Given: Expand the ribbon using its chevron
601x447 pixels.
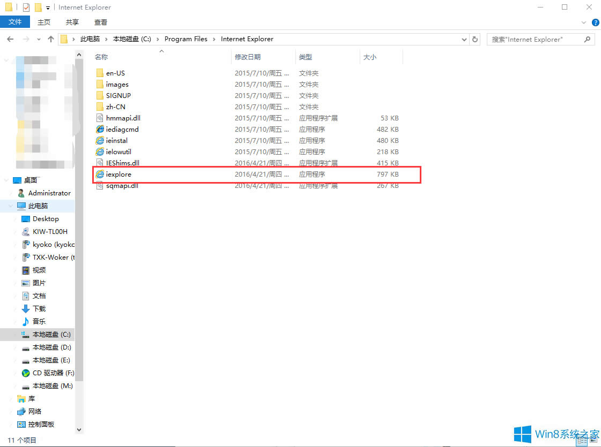Looking at the screenshot, I should (585, 22).
